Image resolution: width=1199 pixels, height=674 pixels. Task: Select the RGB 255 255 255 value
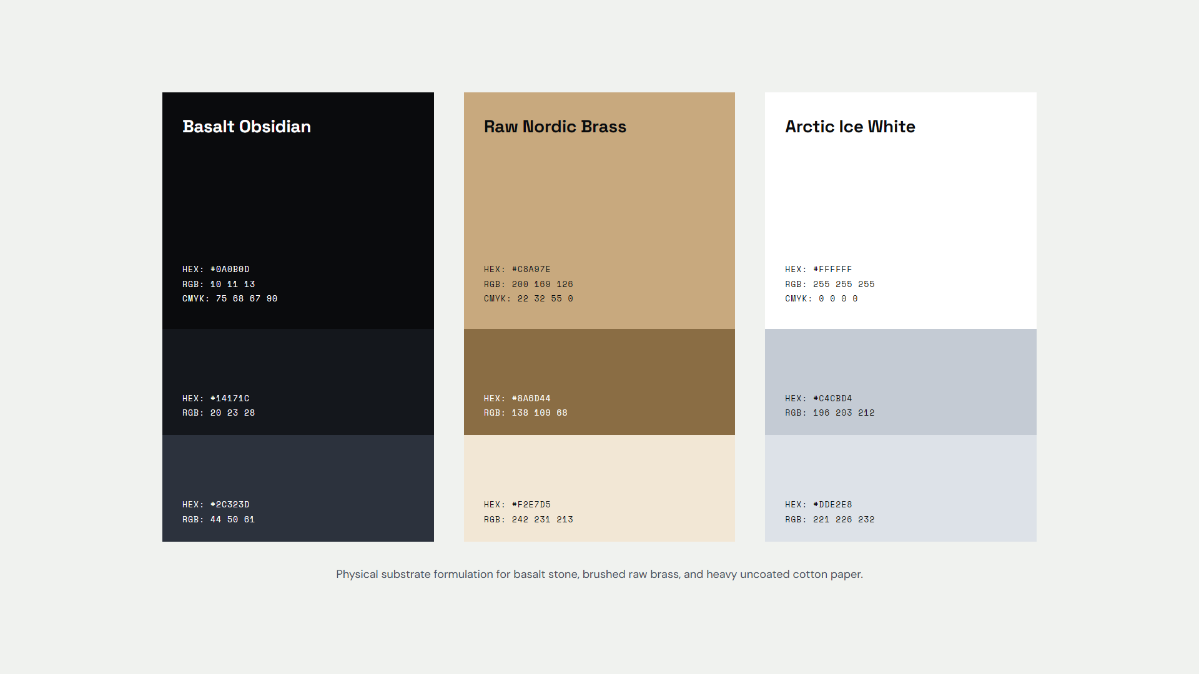tap(830, 284)
